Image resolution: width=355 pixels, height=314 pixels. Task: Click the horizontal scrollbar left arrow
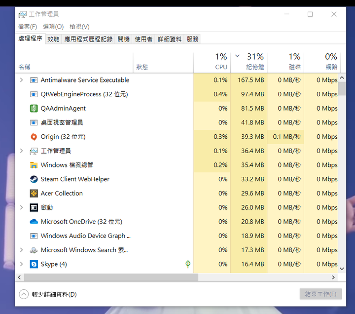[19, 277]
